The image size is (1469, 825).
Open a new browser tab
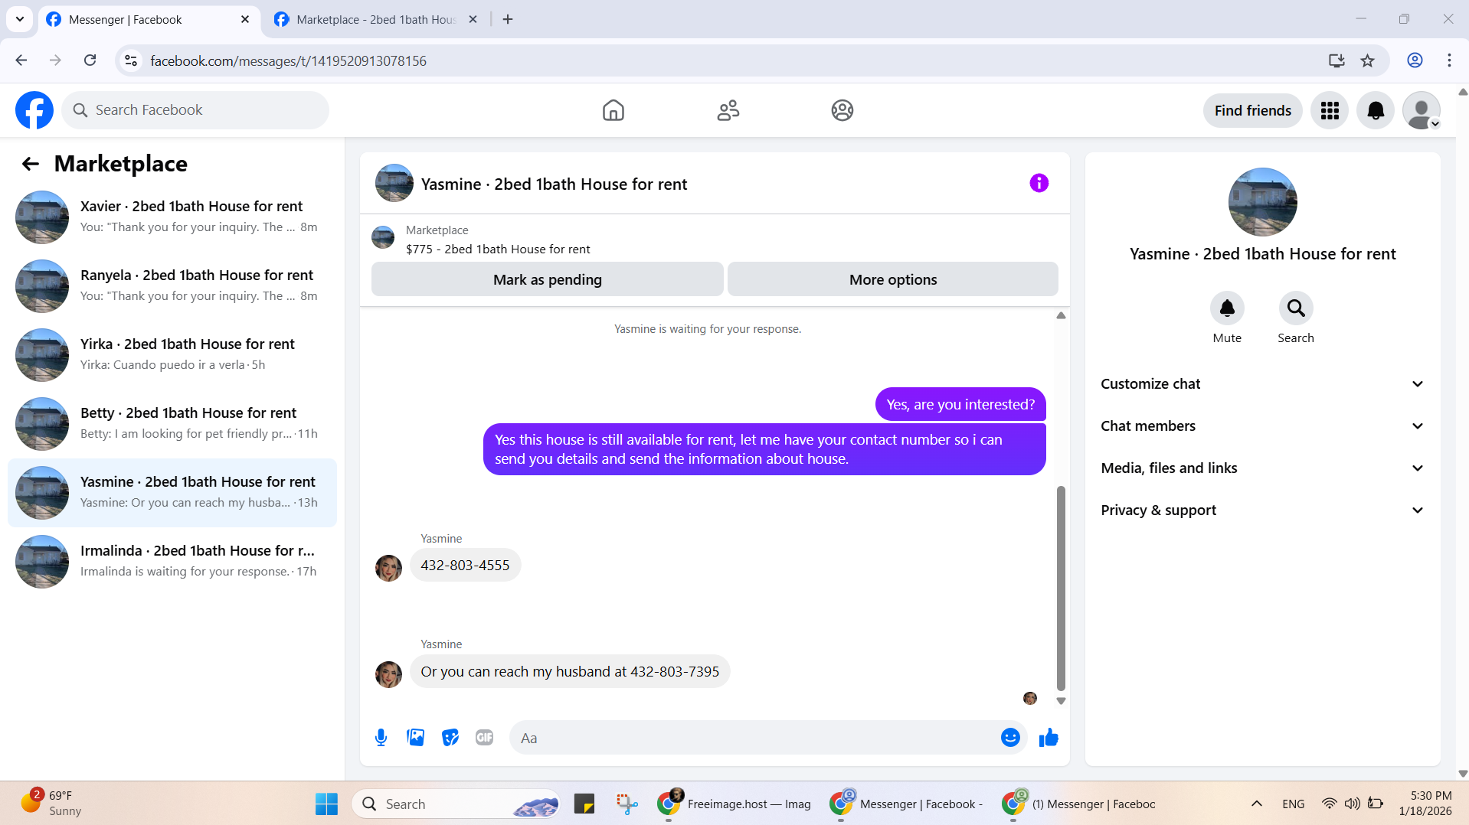click(508, 20)
